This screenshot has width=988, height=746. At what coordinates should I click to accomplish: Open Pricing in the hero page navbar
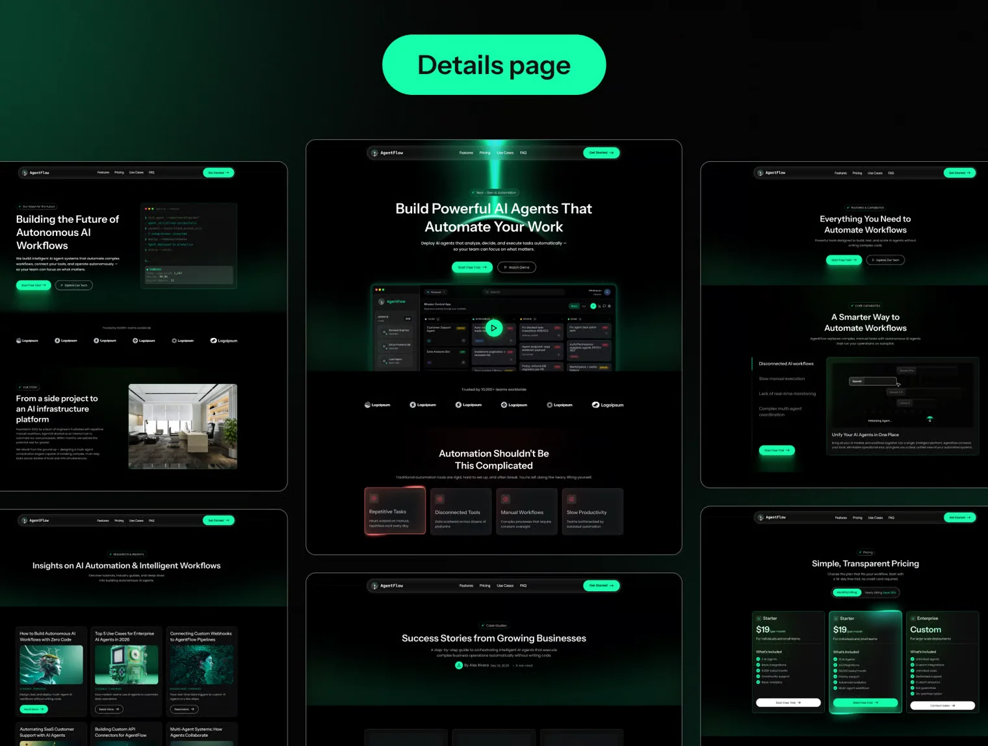[x=485, y=153]
